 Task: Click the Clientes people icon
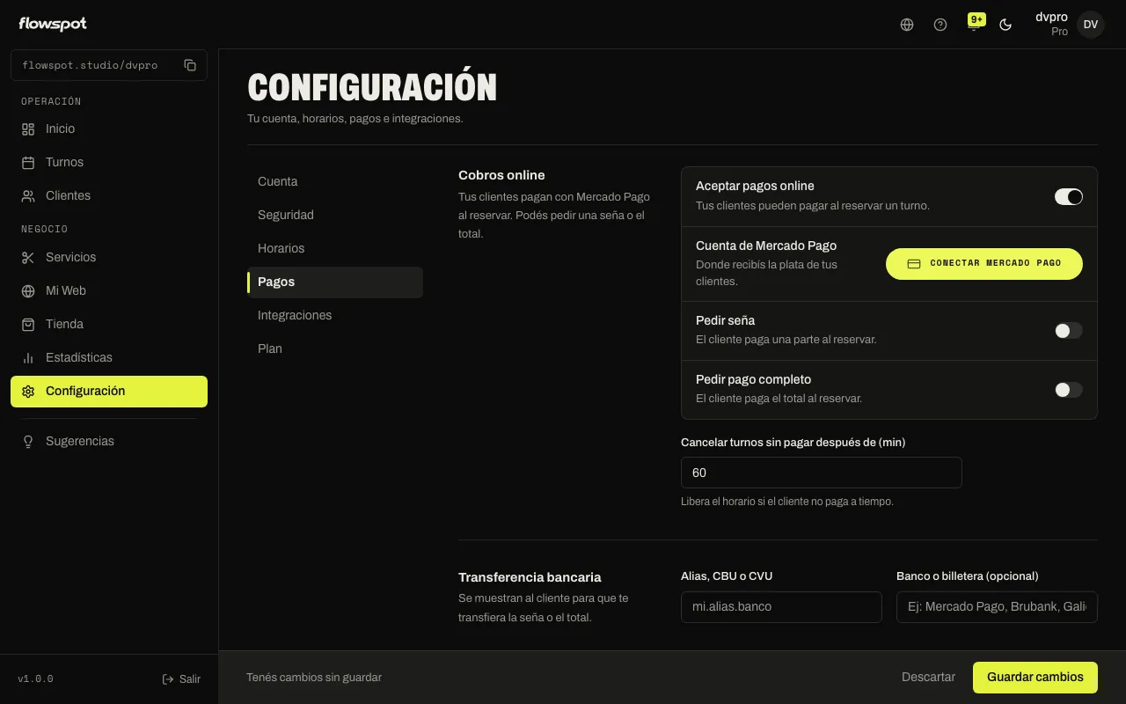coord(28,195)
